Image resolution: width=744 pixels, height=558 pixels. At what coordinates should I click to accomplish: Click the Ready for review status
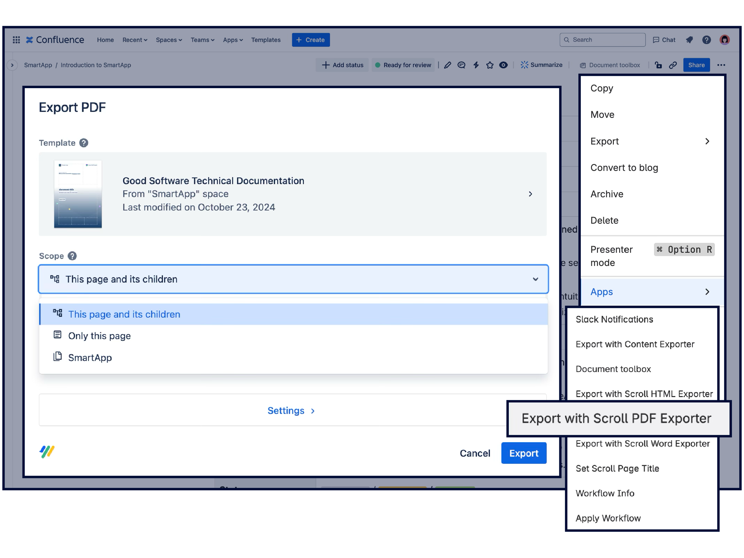(x=403, y=65)
